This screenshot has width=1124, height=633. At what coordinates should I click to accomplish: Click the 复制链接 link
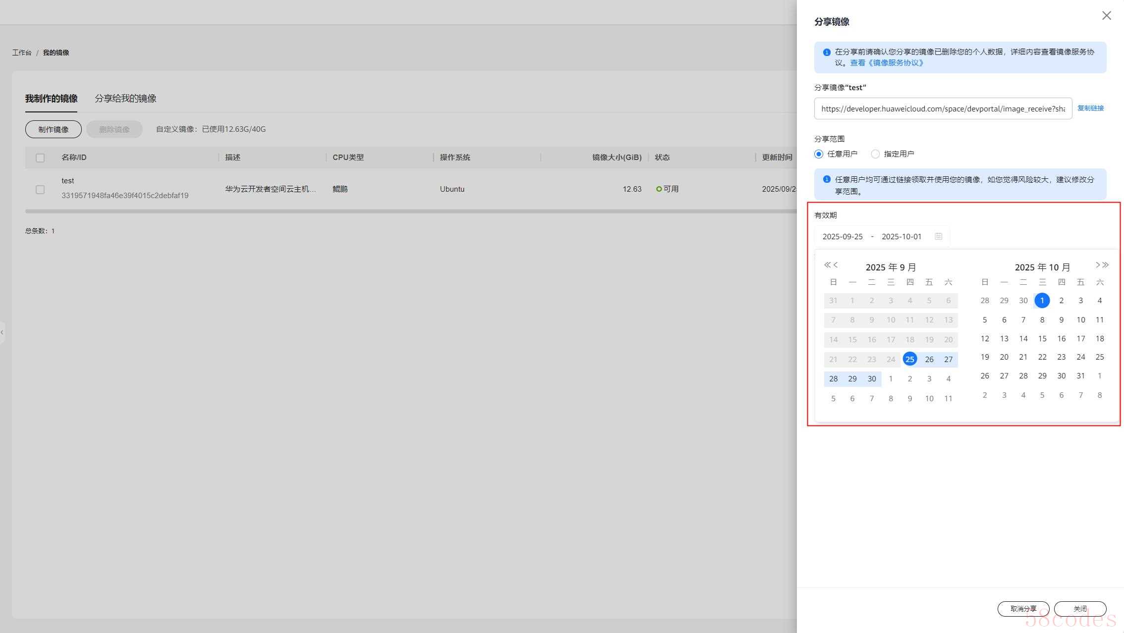(x=1090, y=108)
